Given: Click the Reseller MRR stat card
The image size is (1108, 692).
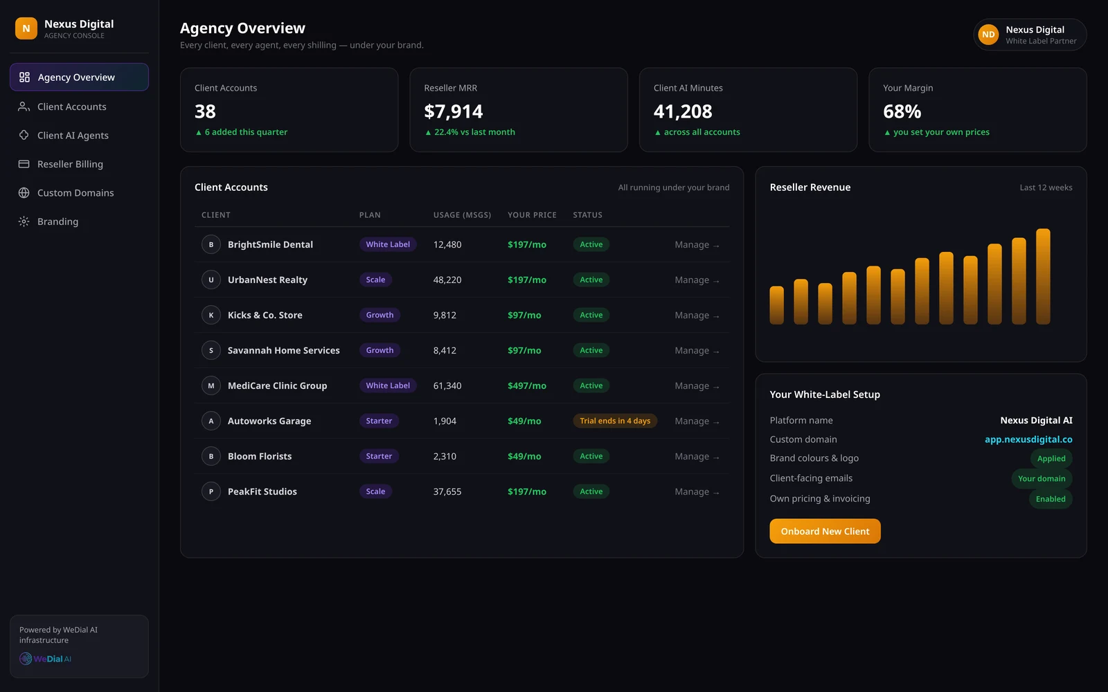Looking at the screenshot, I should click(519, 109).
